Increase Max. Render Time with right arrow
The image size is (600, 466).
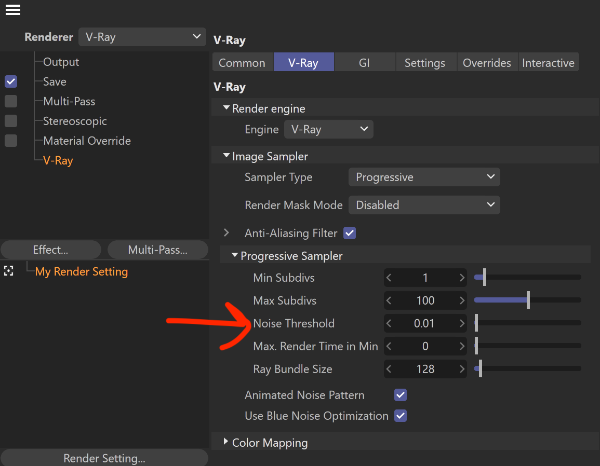462,347
